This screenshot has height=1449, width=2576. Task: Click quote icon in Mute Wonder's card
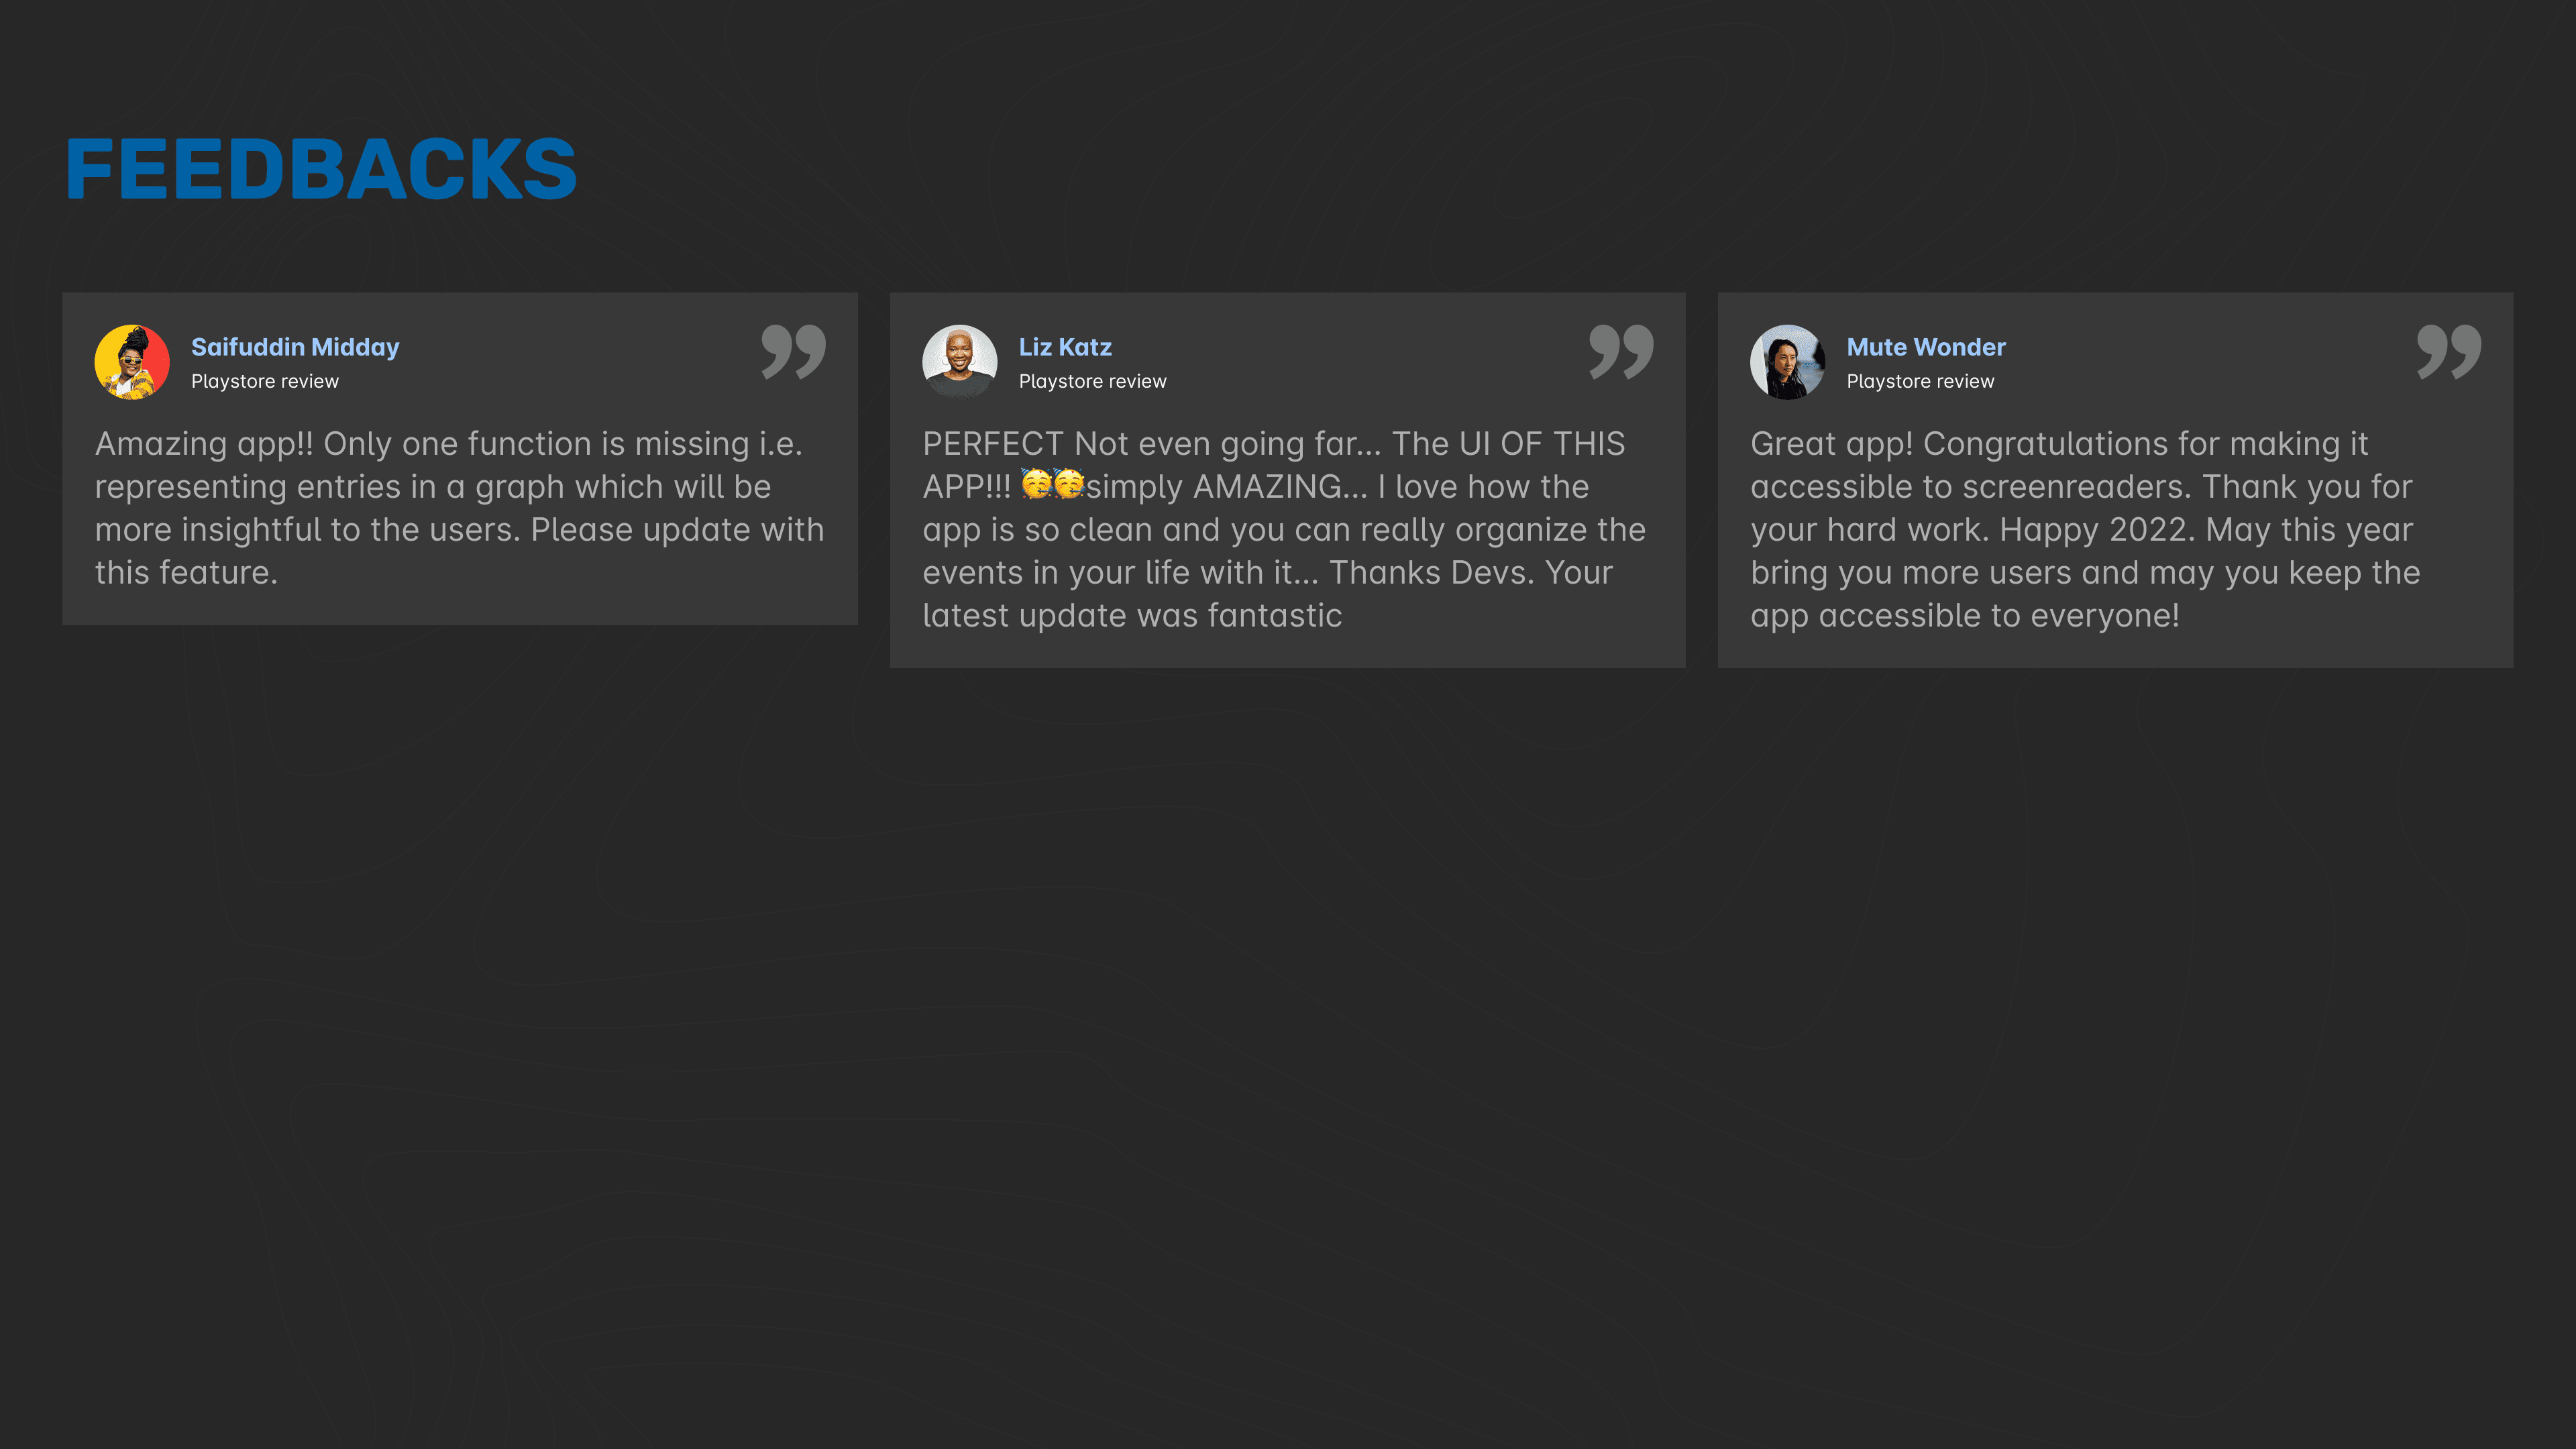coord(2448,351)
